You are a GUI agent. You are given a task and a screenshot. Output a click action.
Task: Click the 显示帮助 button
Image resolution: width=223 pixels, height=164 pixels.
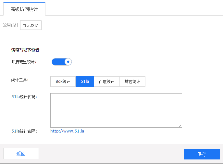[x=31, y=25]
